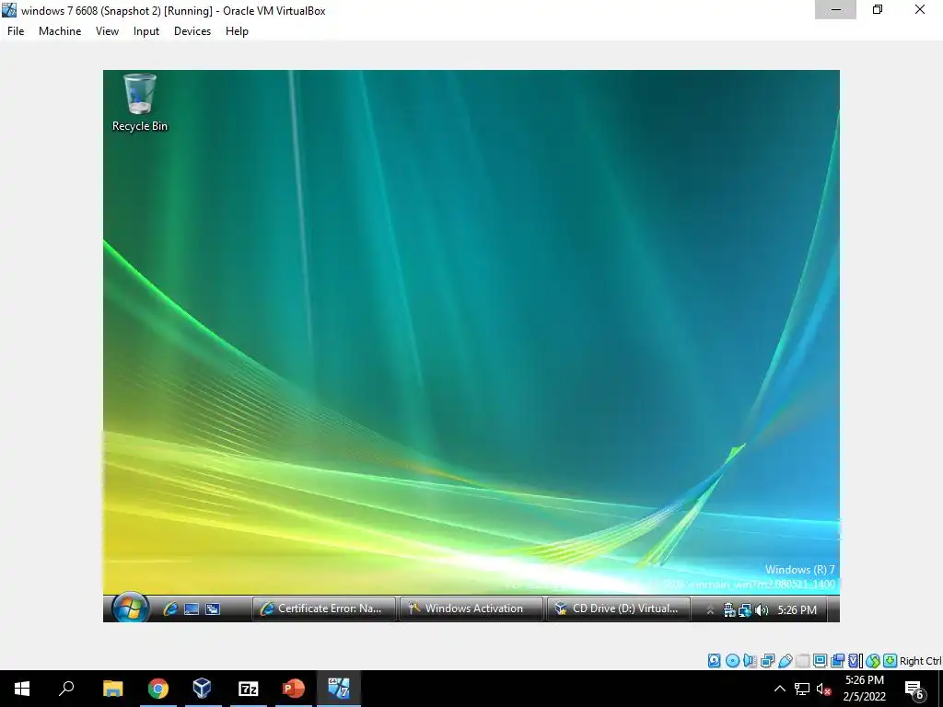Click guest clock showing 5:26 PM
Screen dimensions: 943x707
pos(797,609)
